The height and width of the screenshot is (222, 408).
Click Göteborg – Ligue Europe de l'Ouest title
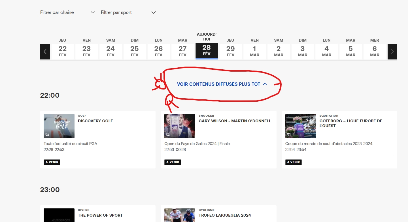[x=351, y=123]
